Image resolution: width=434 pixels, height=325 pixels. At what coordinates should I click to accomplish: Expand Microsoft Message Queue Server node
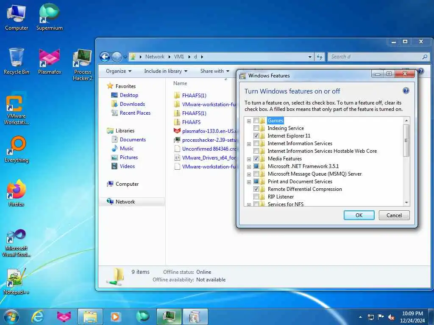coord(249,174)
